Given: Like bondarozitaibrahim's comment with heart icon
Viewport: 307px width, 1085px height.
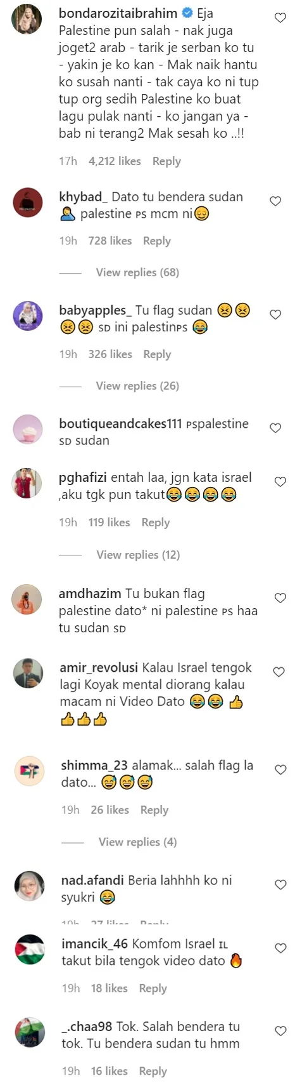Looking at the screenshot, I should (x=280, y=18).
